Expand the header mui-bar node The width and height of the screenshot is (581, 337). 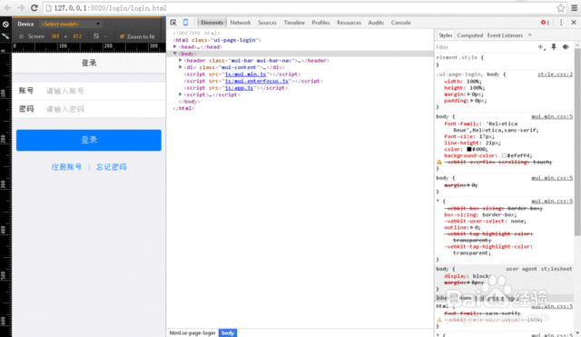[181, 61]
